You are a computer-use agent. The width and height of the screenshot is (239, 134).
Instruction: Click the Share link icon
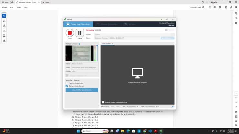231,7
